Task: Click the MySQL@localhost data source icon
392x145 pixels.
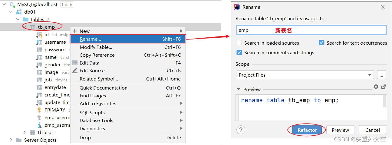Action: (12, 4)
